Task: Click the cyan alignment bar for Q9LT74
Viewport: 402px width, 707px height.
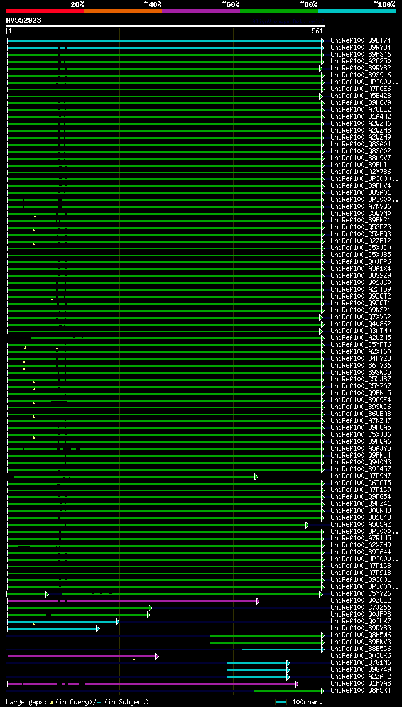Action: (165, 41)
